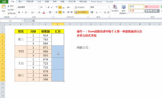This screenshot has height=98, width=162.
Task: Toggle Italic formatting
Action: [22, 12]
